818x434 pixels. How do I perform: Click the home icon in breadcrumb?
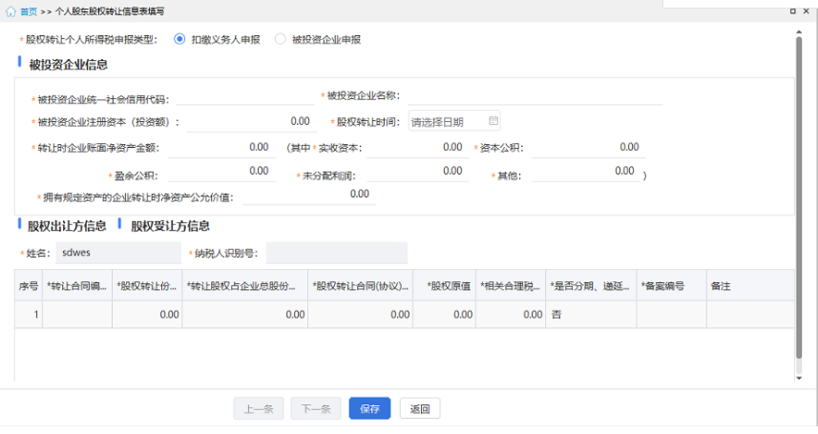click(10, 11)
